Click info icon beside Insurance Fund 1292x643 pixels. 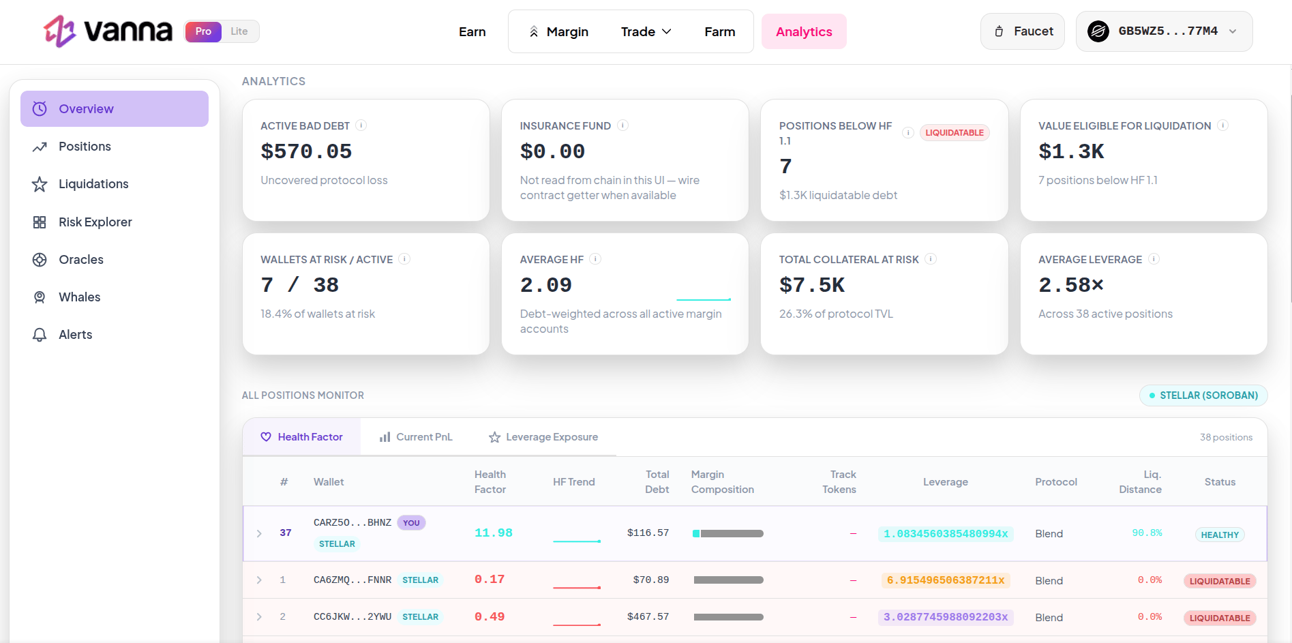click(622, 125)
